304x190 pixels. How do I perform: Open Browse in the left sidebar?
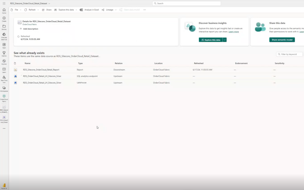[x=4, y=27]
